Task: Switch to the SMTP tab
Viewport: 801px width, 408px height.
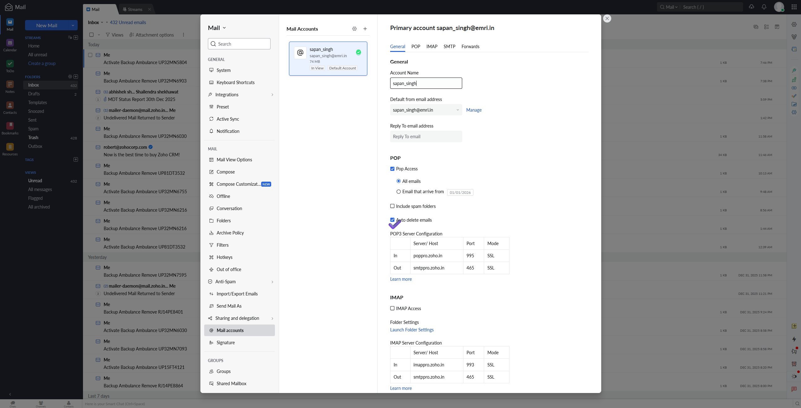Action: click(449, 47)
